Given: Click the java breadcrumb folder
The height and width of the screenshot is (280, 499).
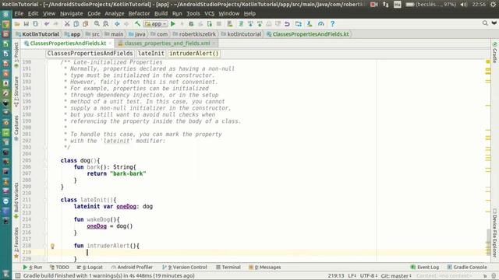Looking at the screenshot, I should (137, 34).
